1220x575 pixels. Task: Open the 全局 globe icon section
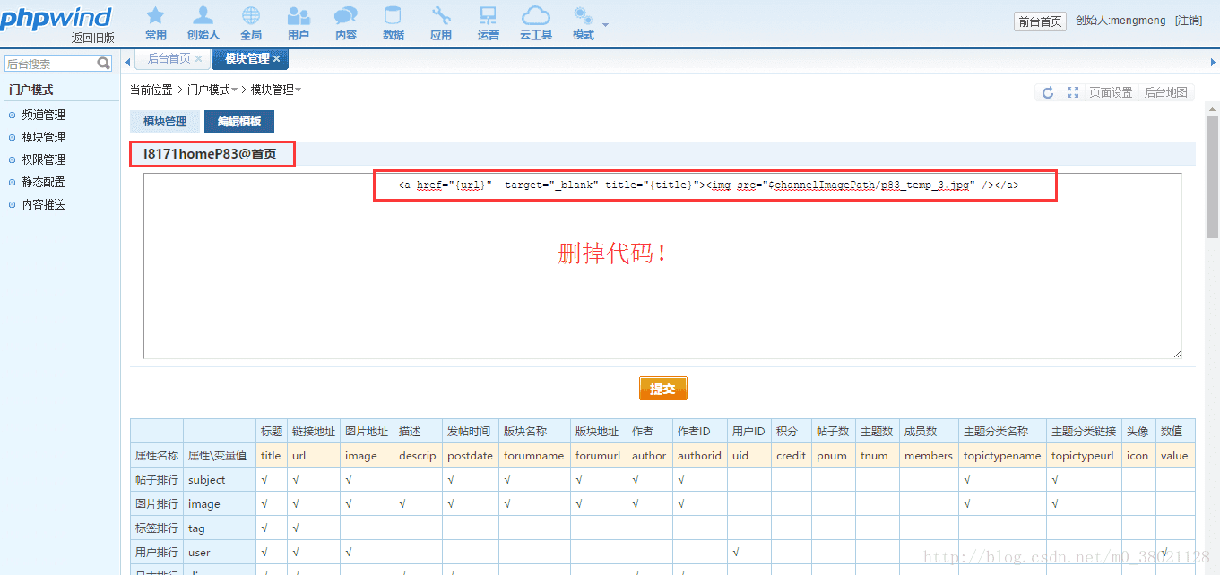251,22
